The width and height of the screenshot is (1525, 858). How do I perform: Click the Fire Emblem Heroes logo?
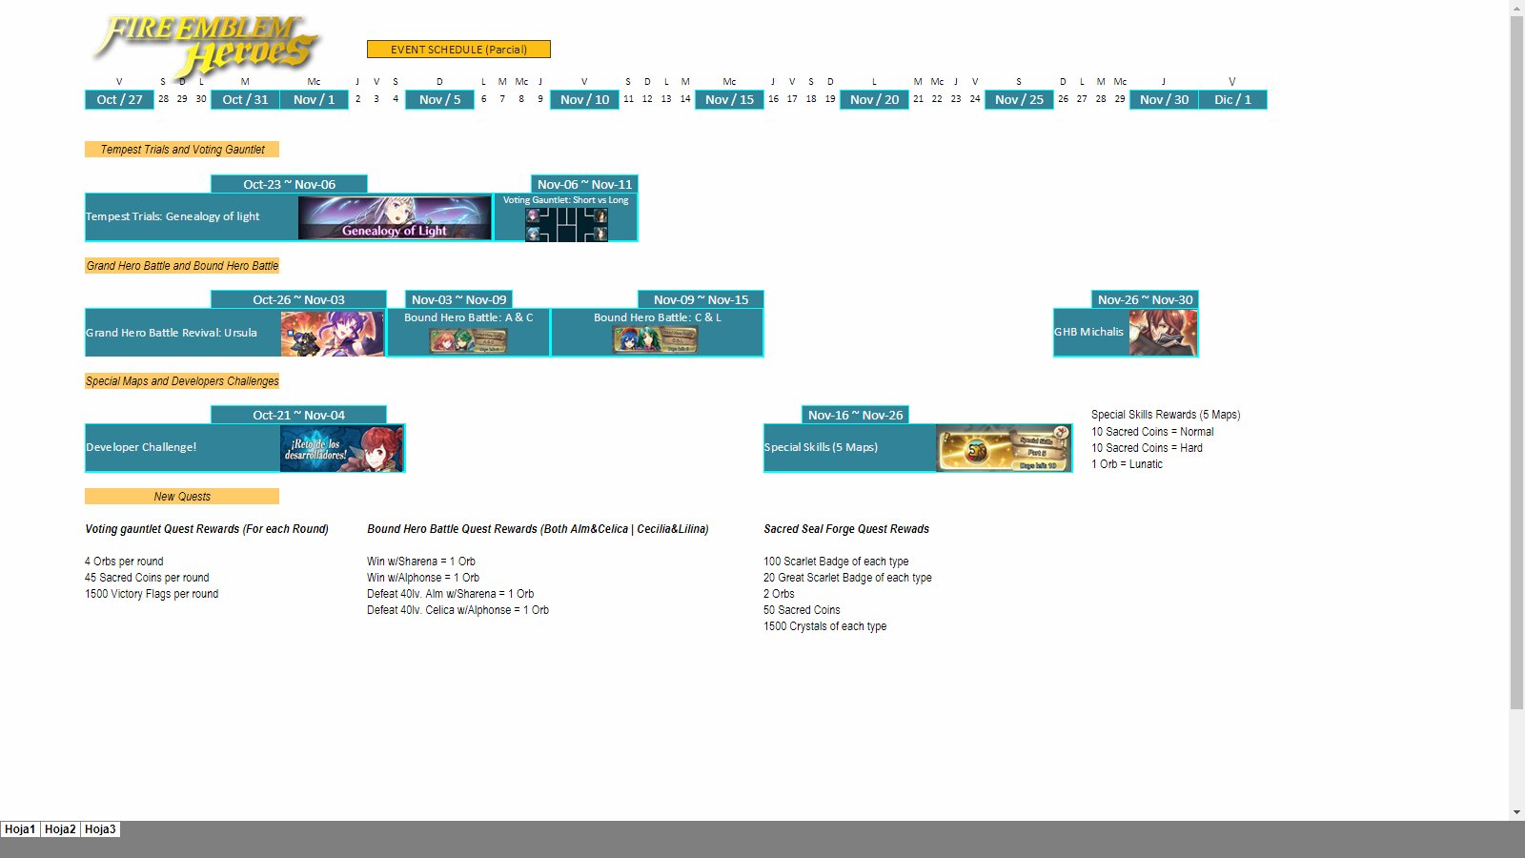pos(207,46)
